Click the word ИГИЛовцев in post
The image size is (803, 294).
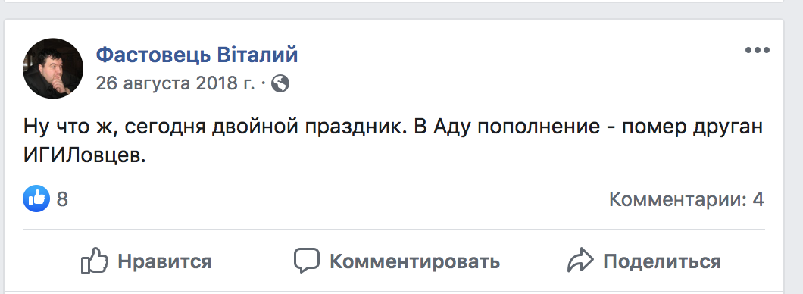pos(85,157)
